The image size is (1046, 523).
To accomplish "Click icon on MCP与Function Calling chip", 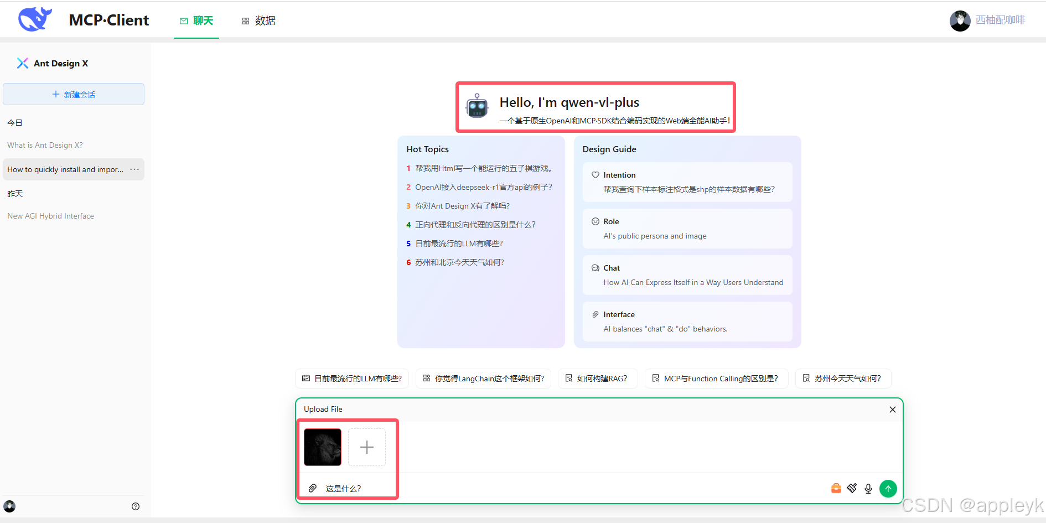I will point(656,378).
